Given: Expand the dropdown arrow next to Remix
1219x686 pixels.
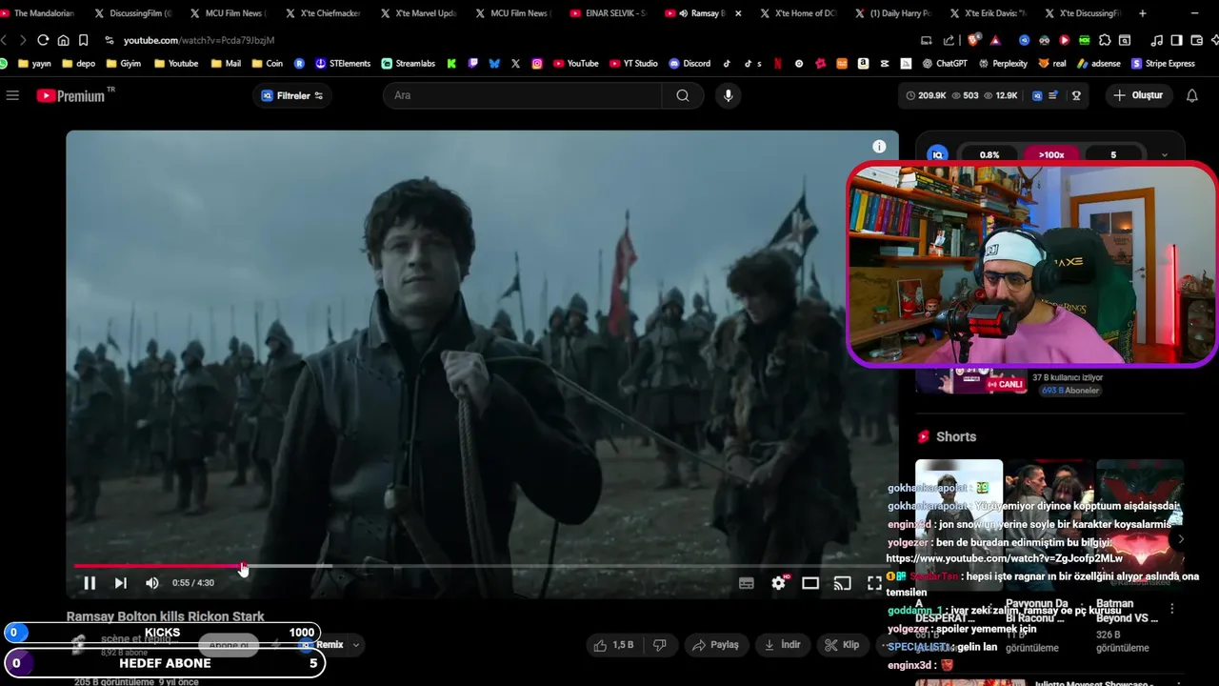Looking at the screenshot, I should point(356,645).
